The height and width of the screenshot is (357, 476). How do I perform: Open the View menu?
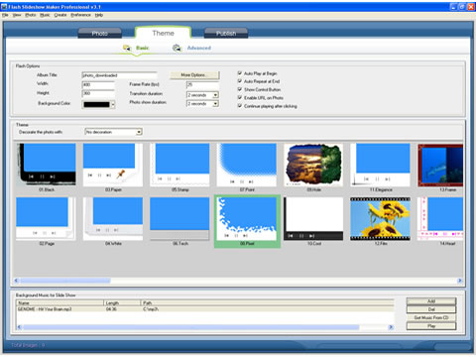point(17,15)
